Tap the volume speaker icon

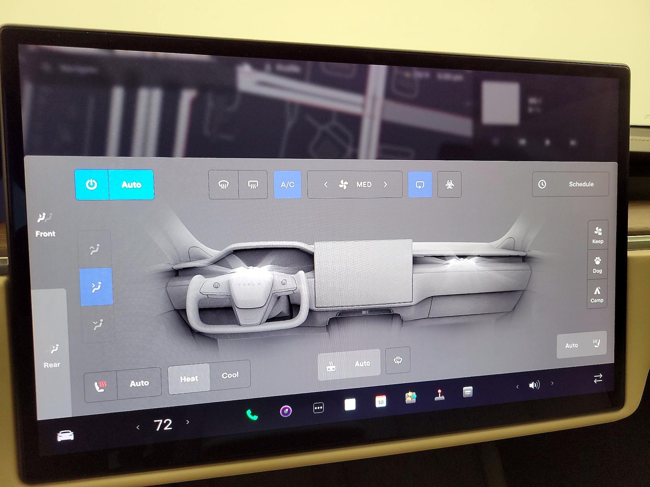point(534,385)
